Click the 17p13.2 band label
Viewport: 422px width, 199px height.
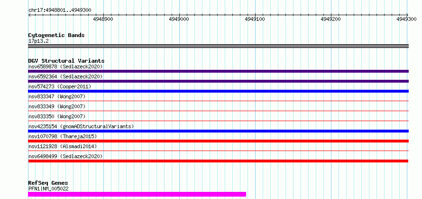point(38,41)
